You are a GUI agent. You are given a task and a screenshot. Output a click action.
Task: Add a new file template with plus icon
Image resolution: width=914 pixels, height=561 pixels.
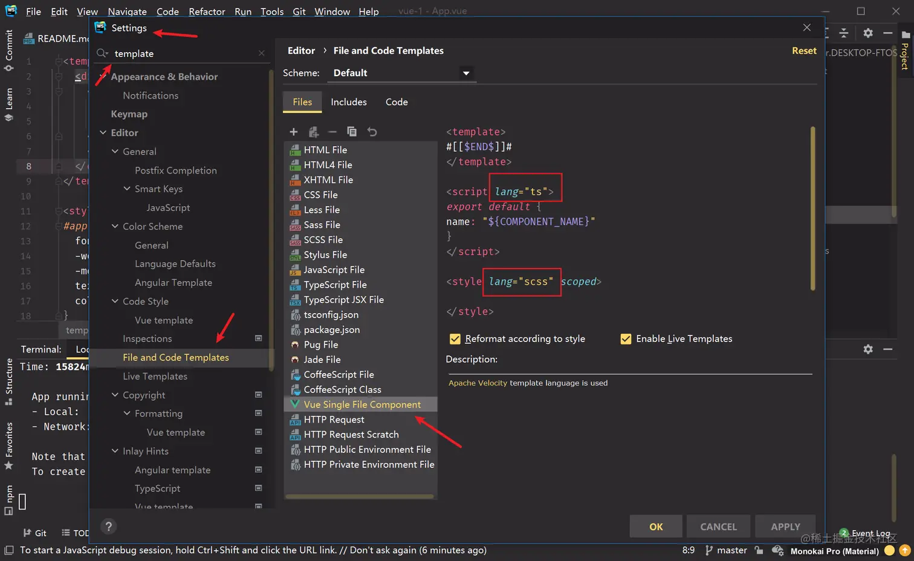294,132
